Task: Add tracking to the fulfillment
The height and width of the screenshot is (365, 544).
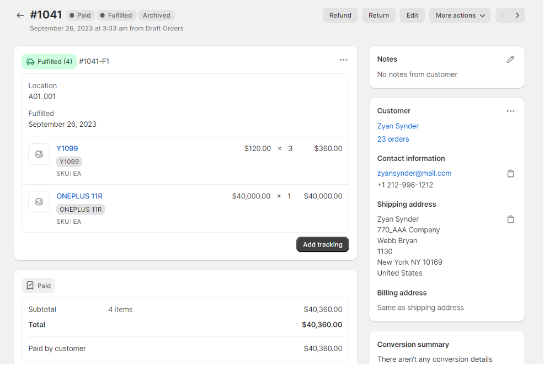Action: click(x=322, y=244)
